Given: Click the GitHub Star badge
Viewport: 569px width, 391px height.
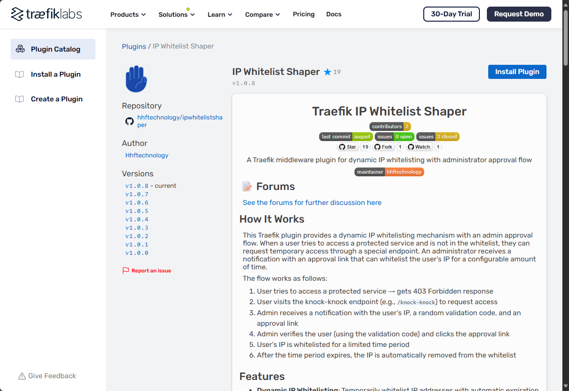Looking at the screenshot, I should (x=347, y=147).
